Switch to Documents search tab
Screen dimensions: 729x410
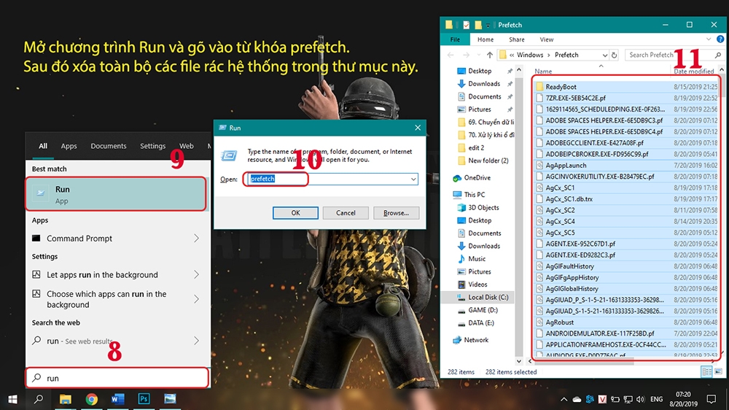(x=109, y=146)
